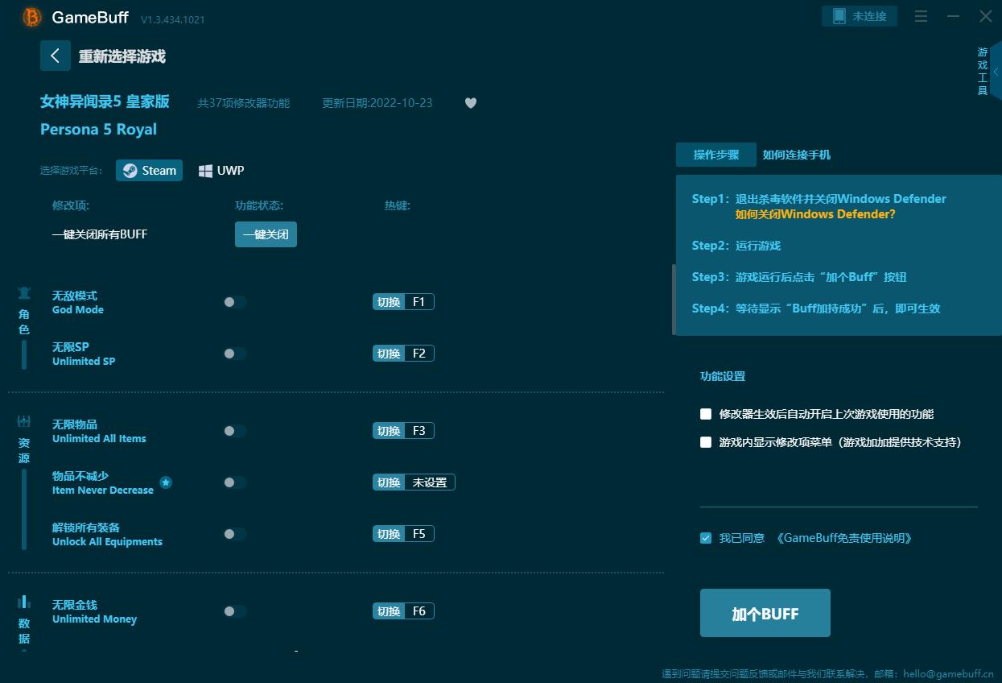Viewport: 1002px width, 683px height.
Task: Click the 切换 button for Unlimited Money
Action: point(389,611)
